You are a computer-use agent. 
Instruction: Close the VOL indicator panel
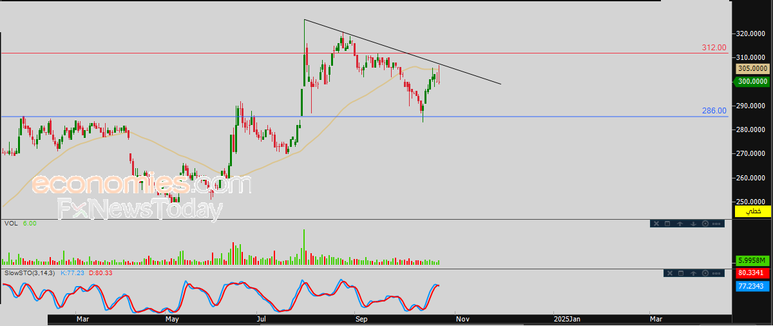coord(656,224)
